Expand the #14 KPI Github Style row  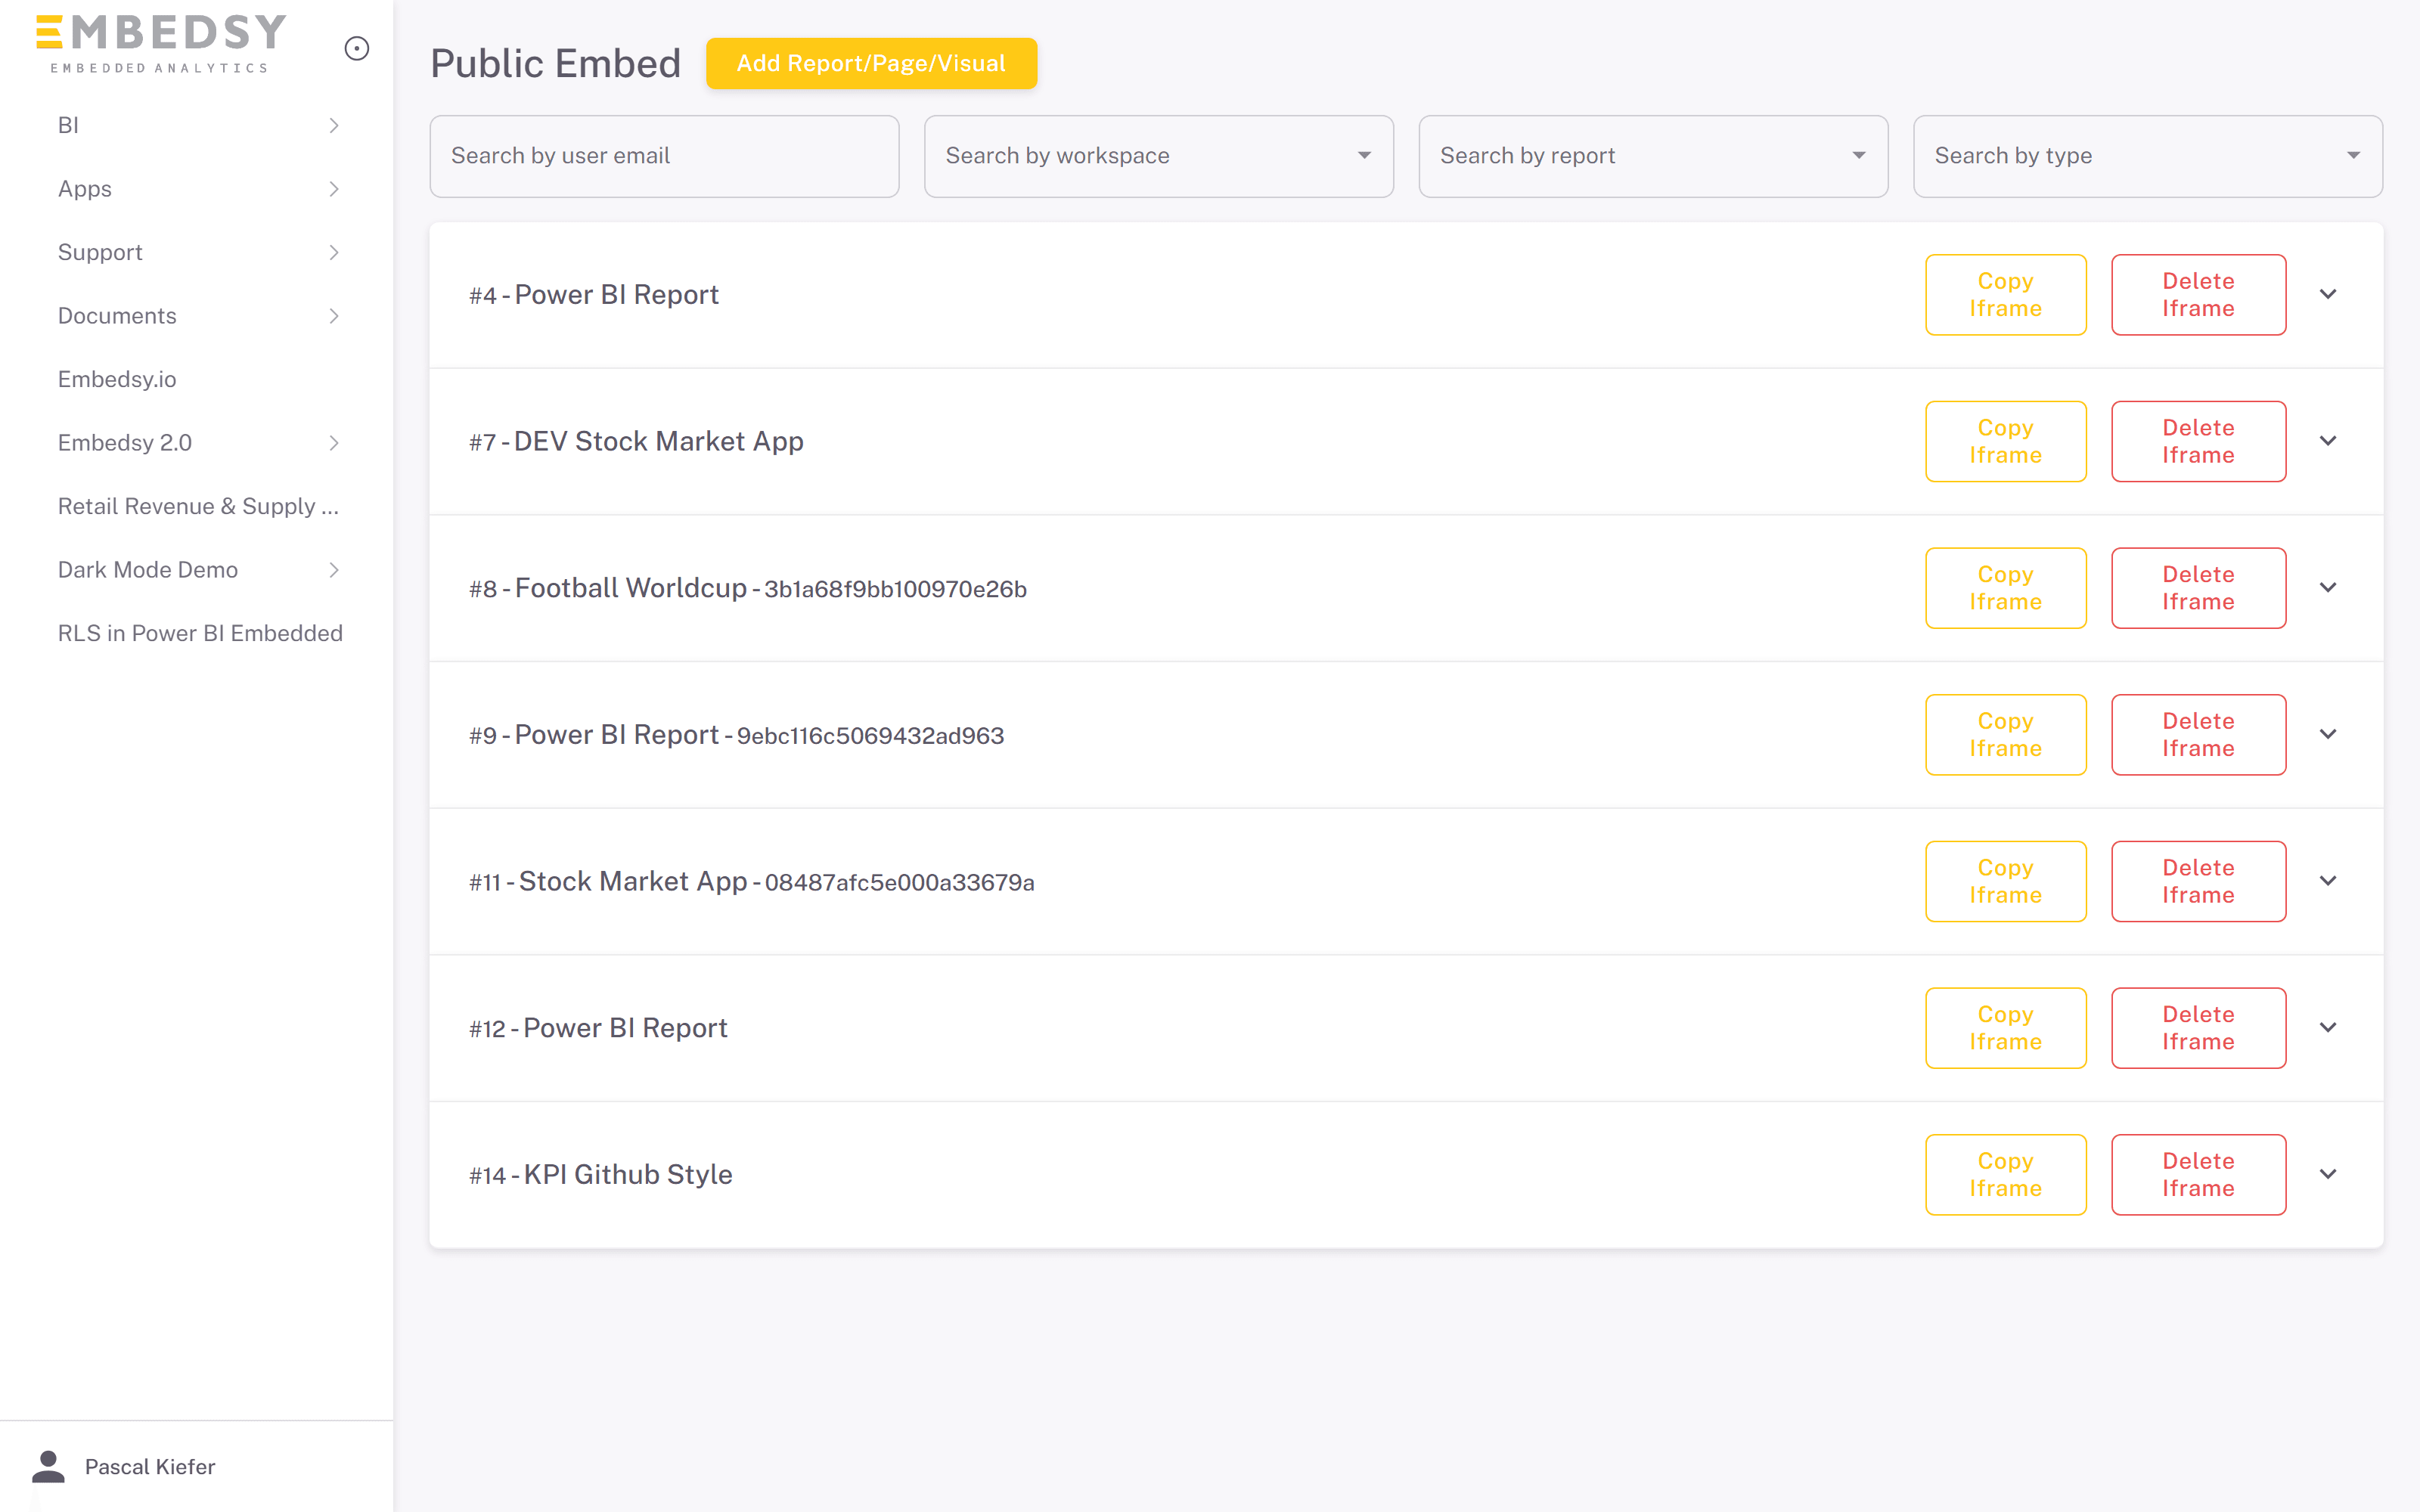point(2328,1174)
